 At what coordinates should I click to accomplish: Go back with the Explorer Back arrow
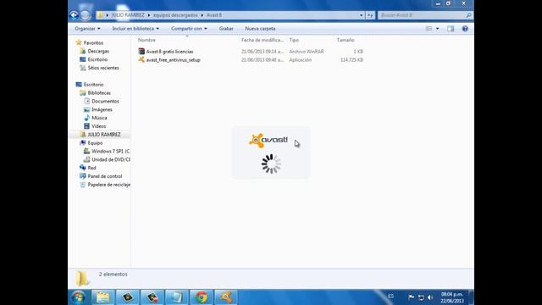(74, 15)
